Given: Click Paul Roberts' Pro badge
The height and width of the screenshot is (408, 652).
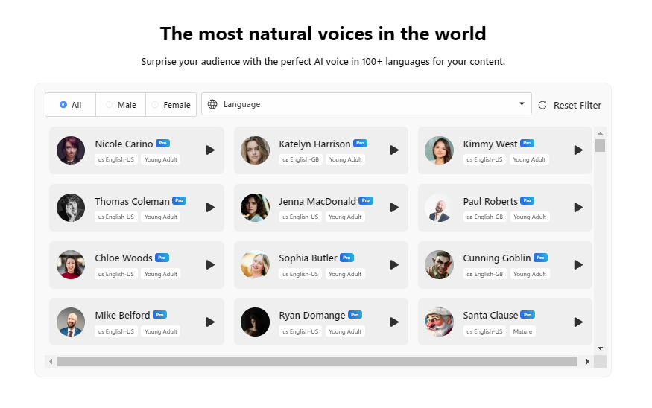Looking at the screenshot, I should pyautogui.click(x=528, y=201).
